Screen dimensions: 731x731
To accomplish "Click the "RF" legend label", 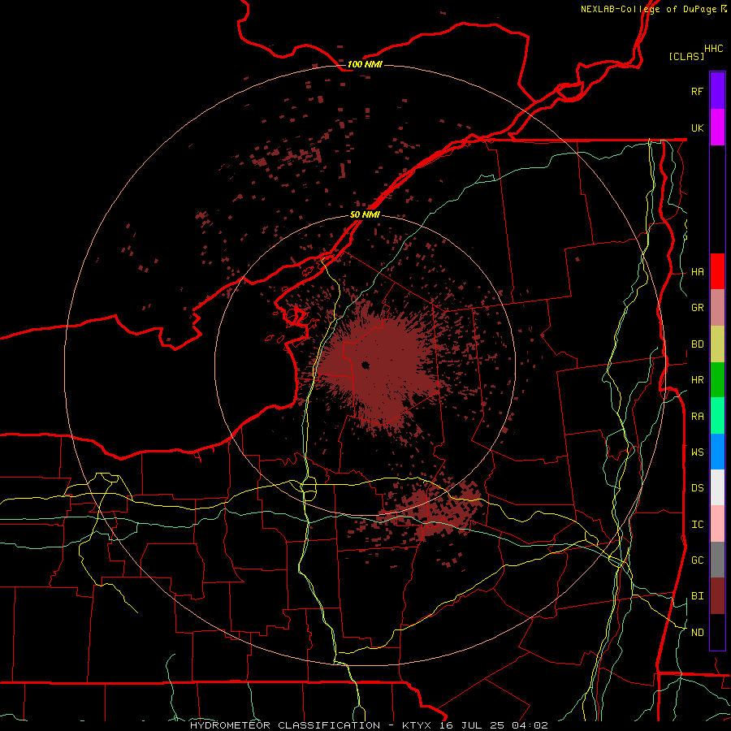I will (x=697, y=91).
